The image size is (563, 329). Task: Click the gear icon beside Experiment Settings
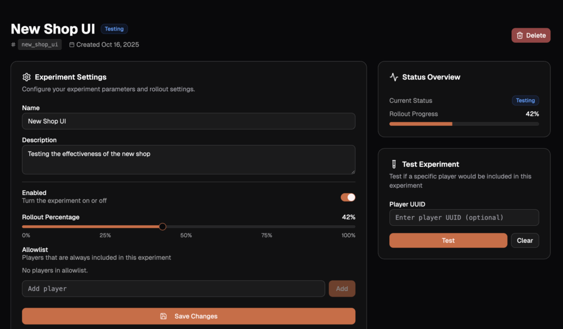[x=26, y=77]
